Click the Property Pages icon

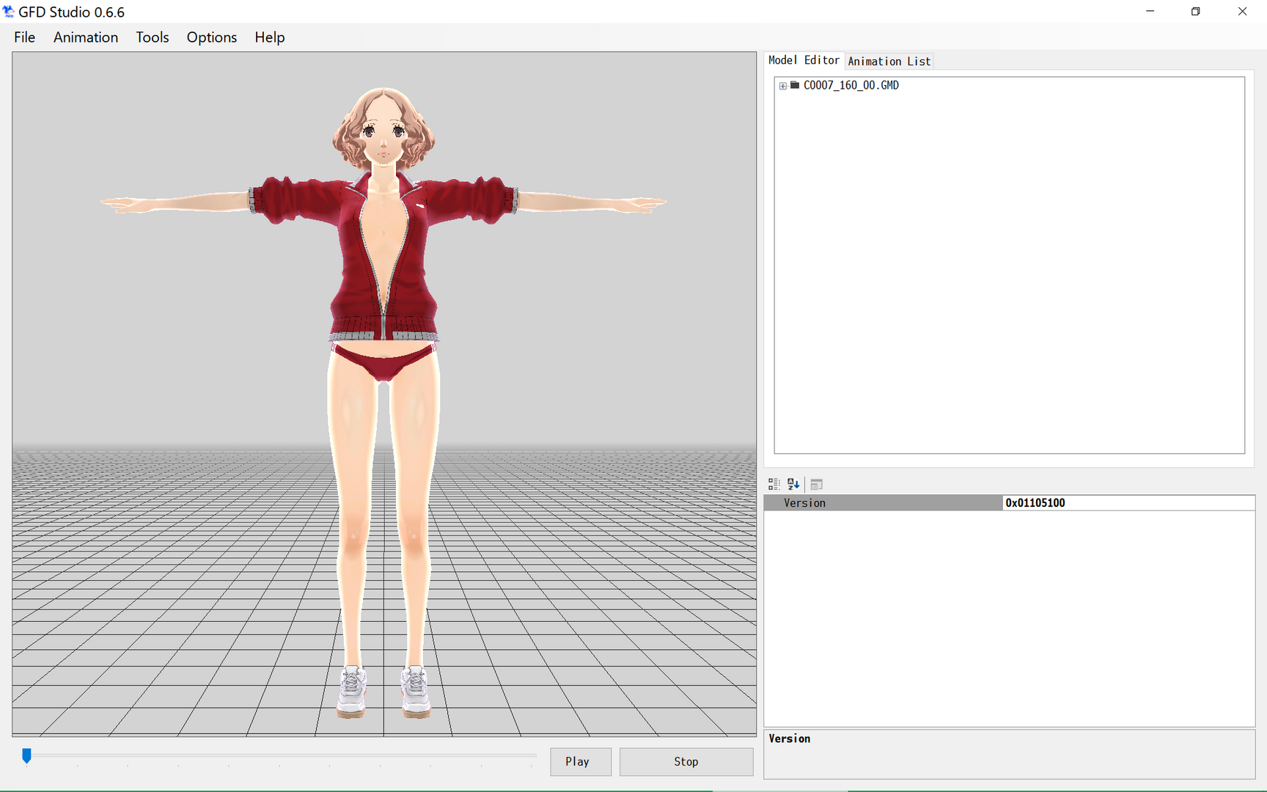pos(816,484)
